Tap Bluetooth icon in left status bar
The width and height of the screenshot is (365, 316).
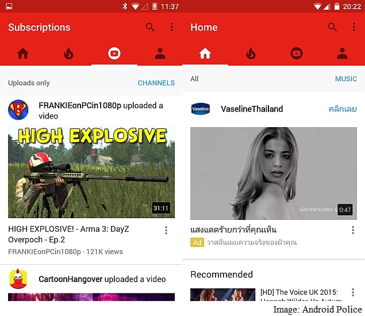point(125,6)
